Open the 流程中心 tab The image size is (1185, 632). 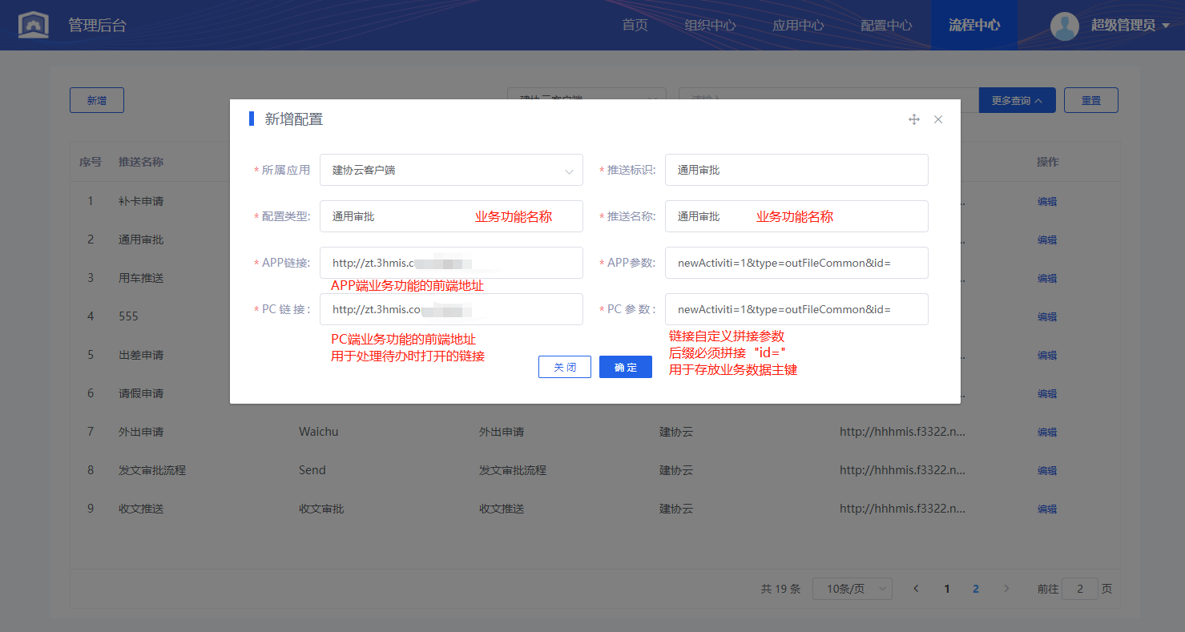973,25
